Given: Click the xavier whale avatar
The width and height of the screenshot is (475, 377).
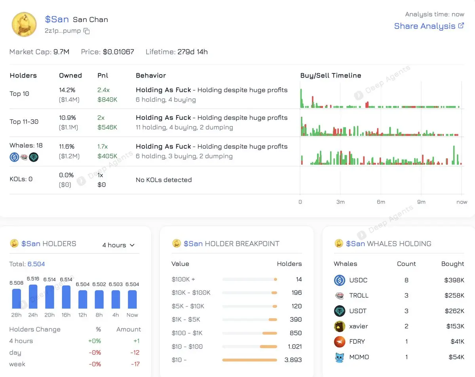Looking at the screenshot, I should [x=340, y=326].
